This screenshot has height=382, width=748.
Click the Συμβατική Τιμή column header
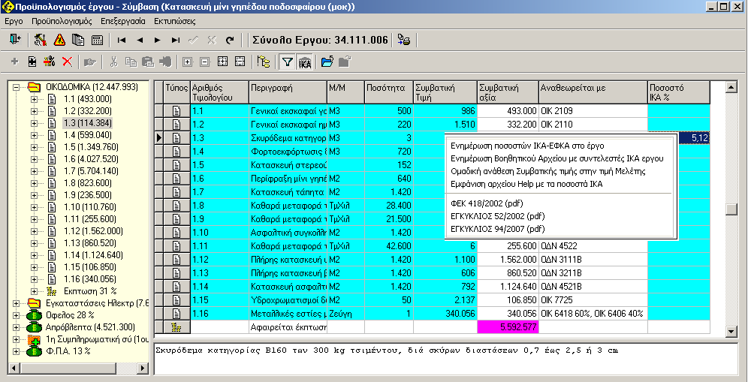pyautogui.click(x=444, y=92)
